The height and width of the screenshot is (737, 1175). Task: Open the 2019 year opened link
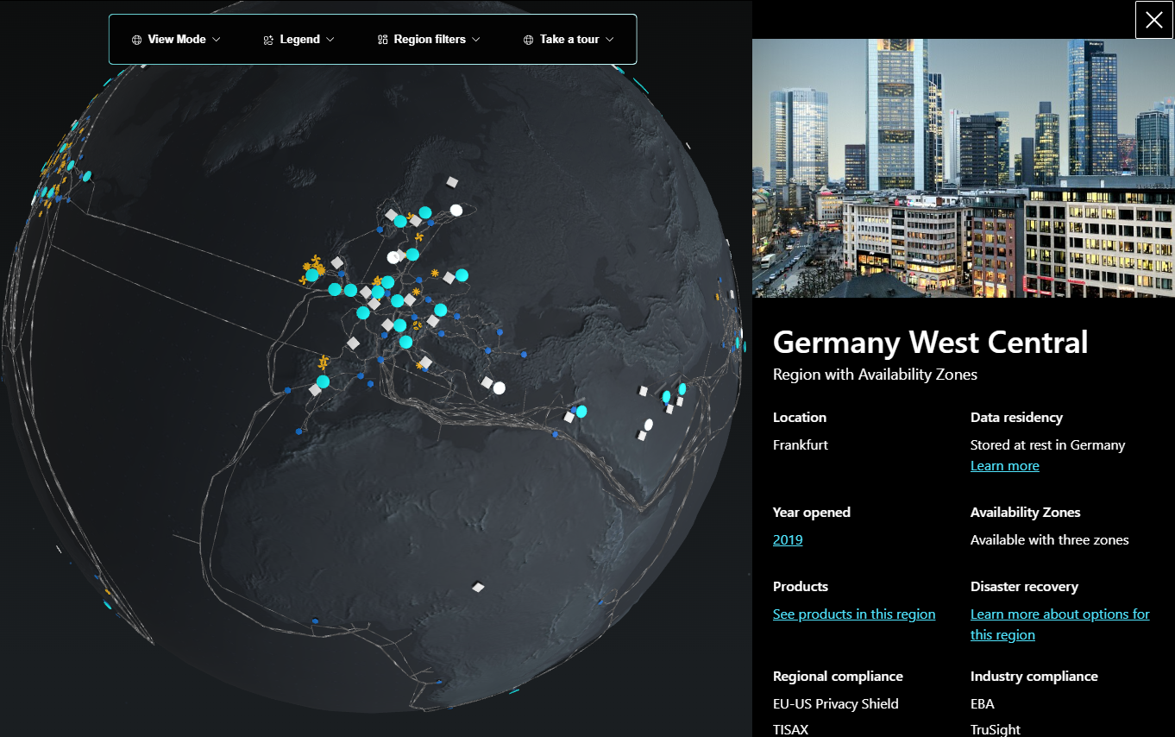(788, 540)
